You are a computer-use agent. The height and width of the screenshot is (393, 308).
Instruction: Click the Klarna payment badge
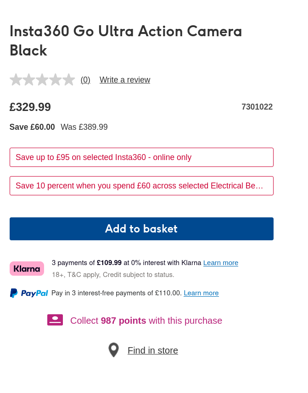[x=27, y=268]
